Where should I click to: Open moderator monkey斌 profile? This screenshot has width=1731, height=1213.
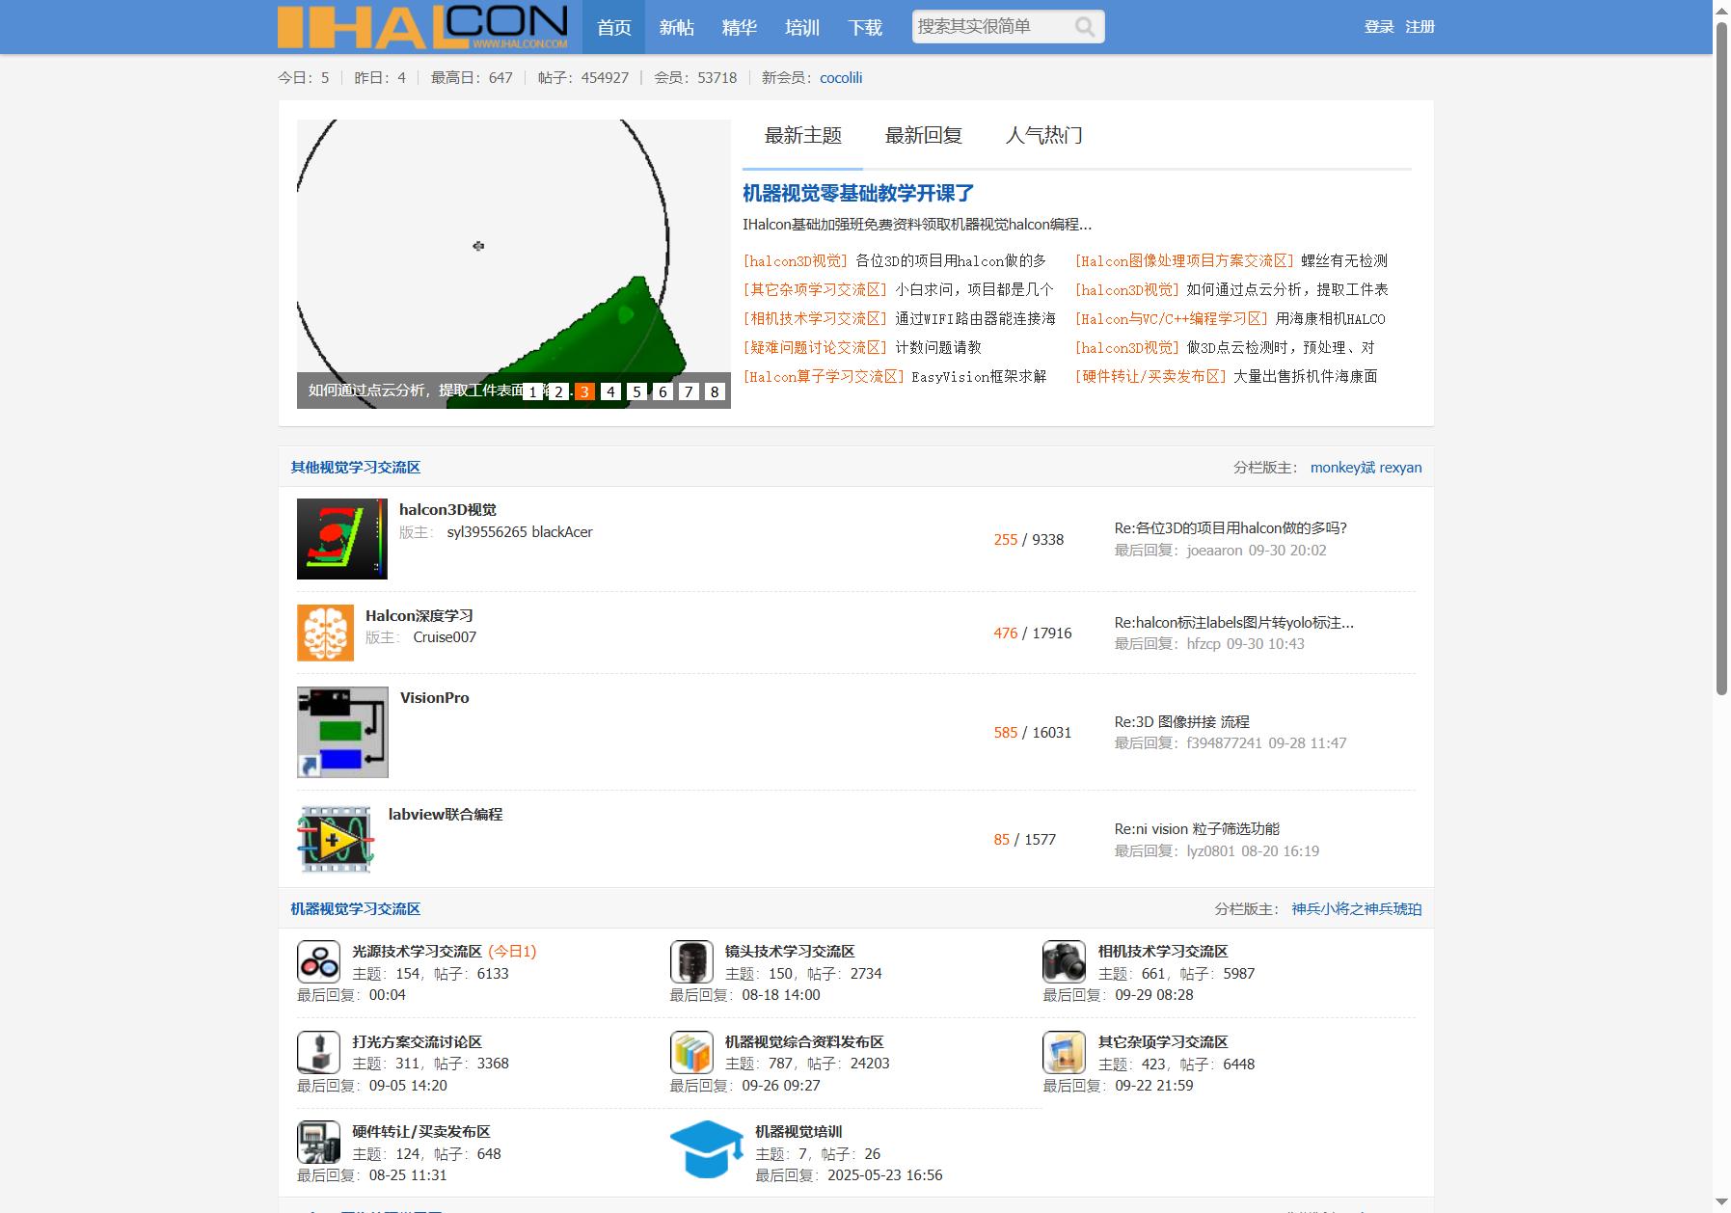1342,467
